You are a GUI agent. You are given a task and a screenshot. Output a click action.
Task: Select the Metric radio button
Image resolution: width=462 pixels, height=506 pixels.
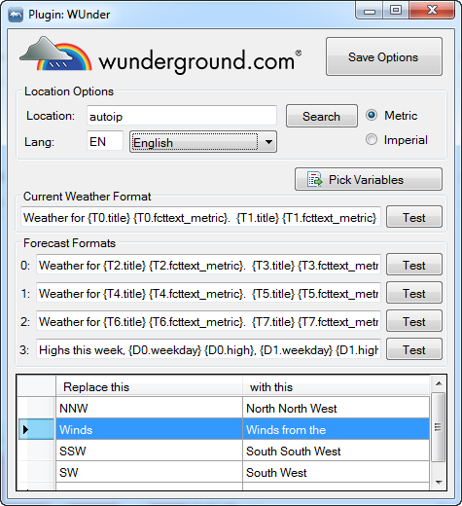point(372,115)
